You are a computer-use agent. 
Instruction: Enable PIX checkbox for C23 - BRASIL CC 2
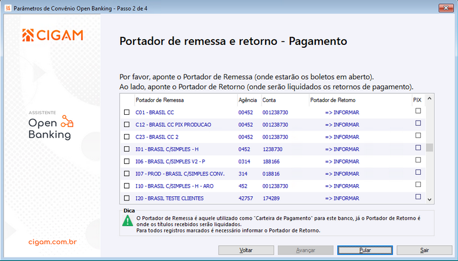[418, 136]
